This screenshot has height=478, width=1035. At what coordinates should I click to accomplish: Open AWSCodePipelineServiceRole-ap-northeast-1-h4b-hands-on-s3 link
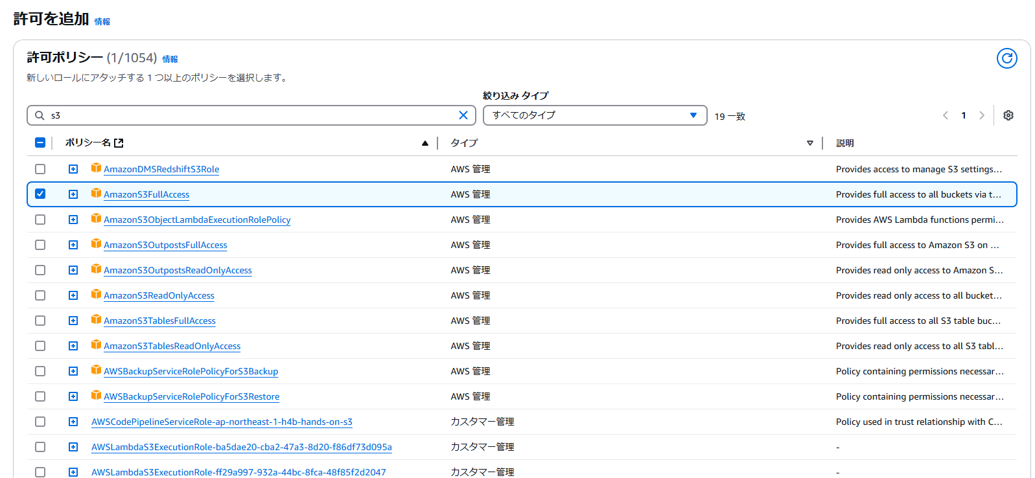[x=222, y=422]
